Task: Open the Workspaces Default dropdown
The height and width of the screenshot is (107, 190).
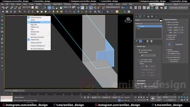Action: pyautogui.click(x=181, y=4)
